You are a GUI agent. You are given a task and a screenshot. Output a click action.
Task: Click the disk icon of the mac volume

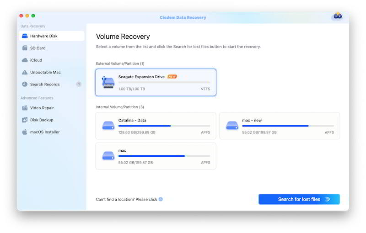(108, 156)
